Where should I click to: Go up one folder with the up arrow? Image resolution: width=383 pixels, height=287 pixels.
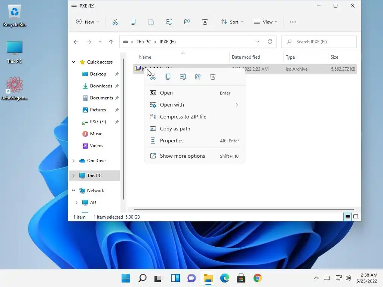tap(111, 42)
